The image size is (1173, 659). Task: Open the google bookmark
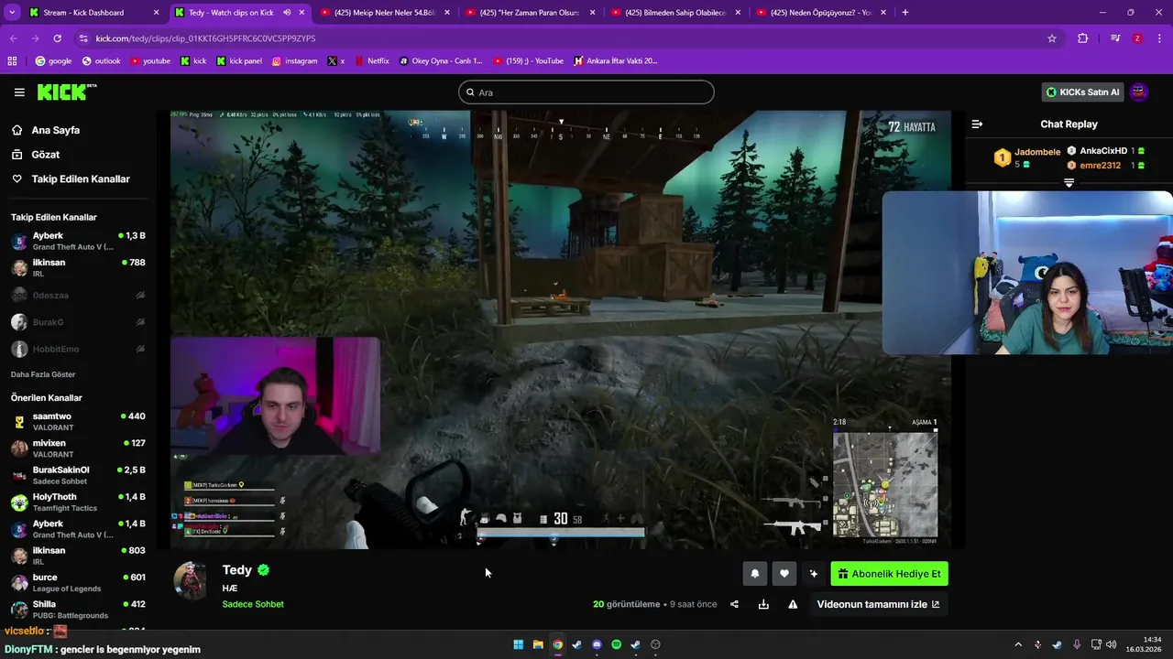coord(53,61)
